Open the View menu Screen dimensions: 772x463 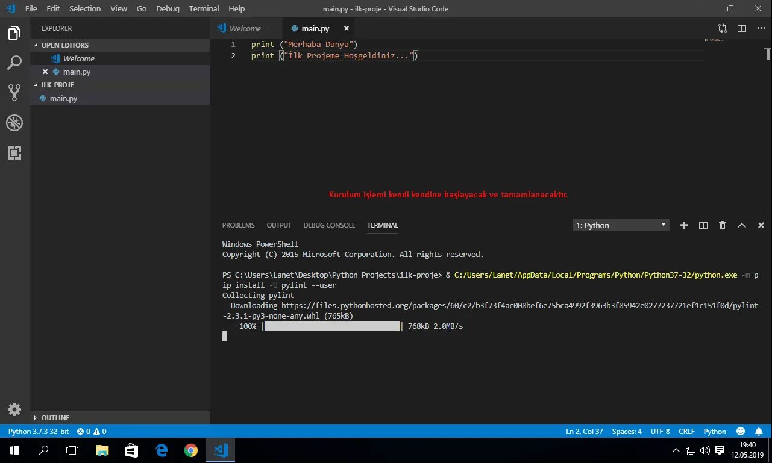[x=119, y=8]
